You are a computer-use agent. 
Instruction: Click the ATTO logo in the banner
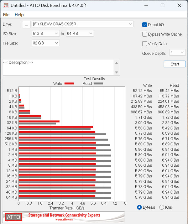[13, 217]
